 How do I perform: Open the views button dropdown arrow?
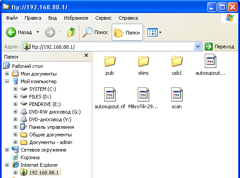pos(160,33)
